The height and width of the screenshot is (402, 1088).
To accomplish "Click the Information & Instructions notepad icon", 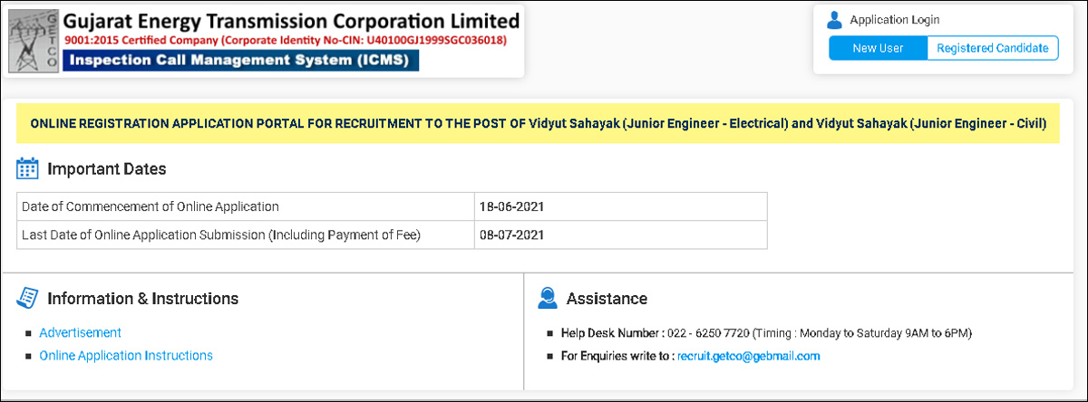I will [x=27, y=298].
